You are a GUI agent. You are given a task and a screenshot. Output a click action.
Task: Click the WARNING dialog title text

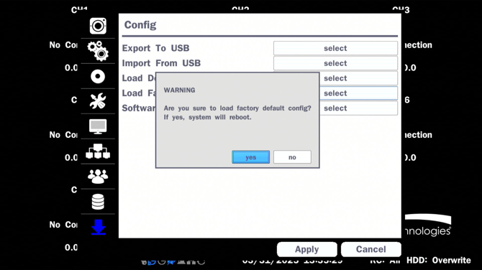(180, 90)
